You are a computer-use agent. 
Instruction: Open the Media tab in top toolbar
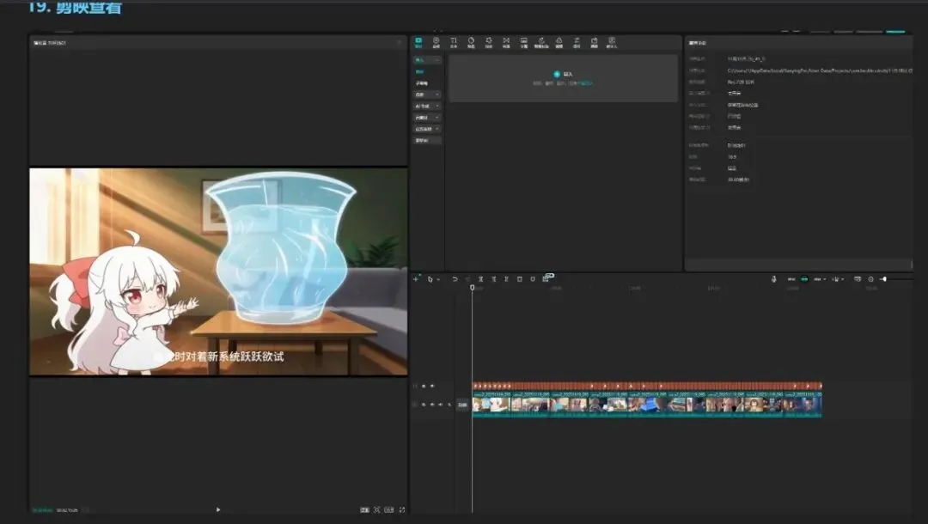pyautogui.click(x=418, y=42)
